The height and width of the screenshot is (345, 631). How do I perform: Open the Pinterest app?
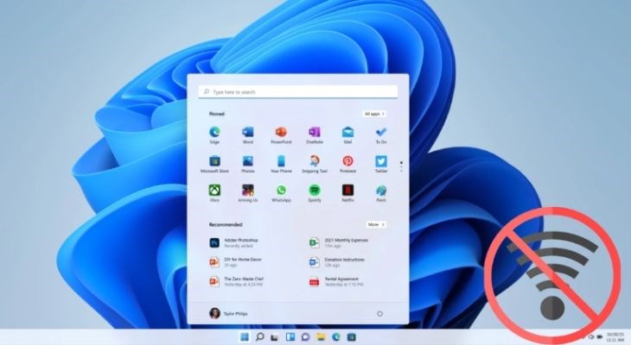347,164
